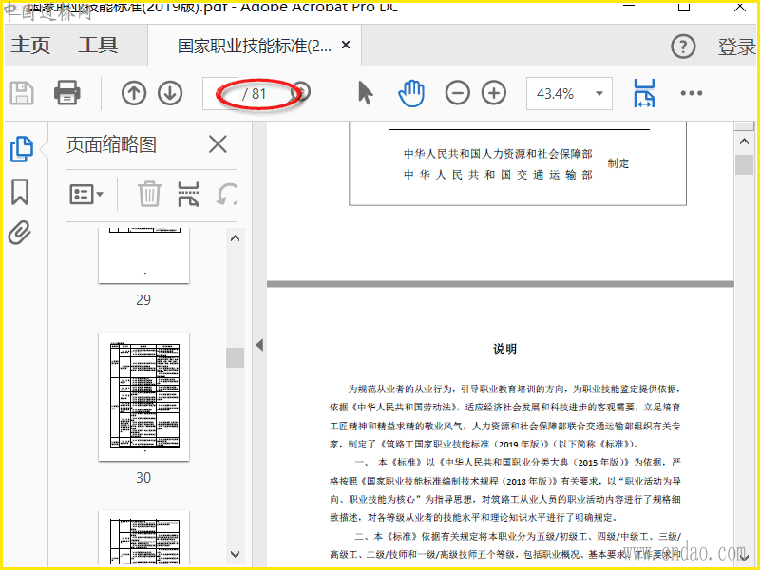Click document scrollbar up arrow
The height and width of the screenshot is (570, 760).
(x=744, y=141)
